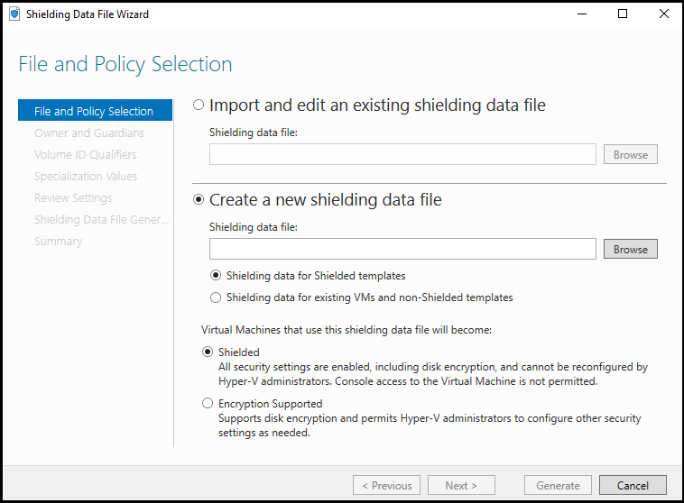Click the Cancel button
Viewport: 684px width, 503px height.
point(633,485)
